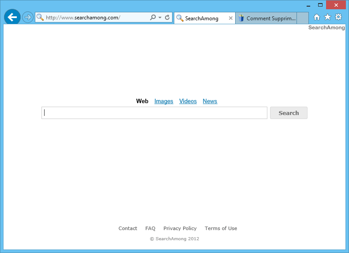Switch to the Comment Supprim... tab
The image size is (349, 253).
click(266, 18)
